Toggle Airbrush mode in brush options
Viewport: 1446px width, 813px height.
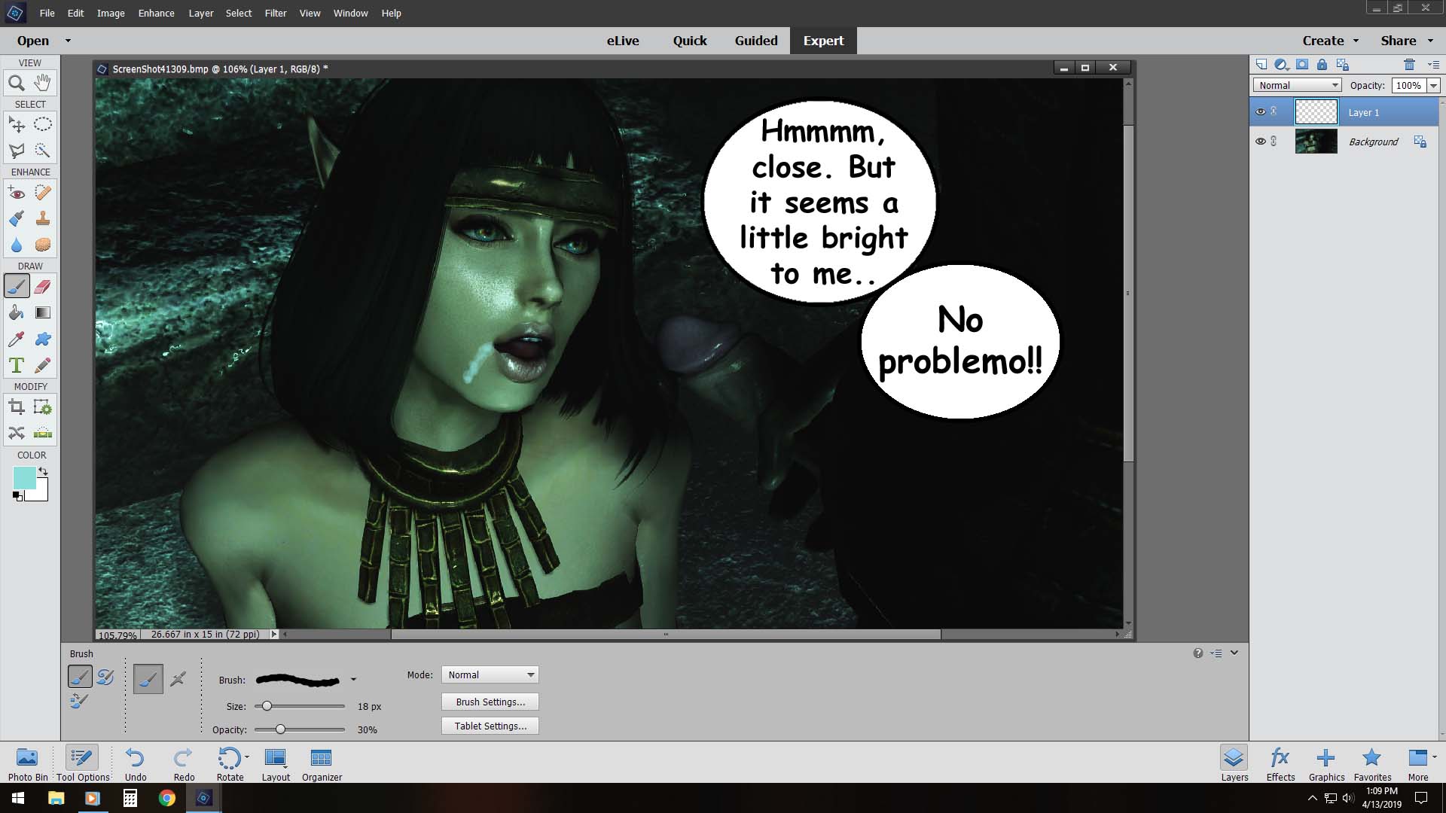[178, 679]
